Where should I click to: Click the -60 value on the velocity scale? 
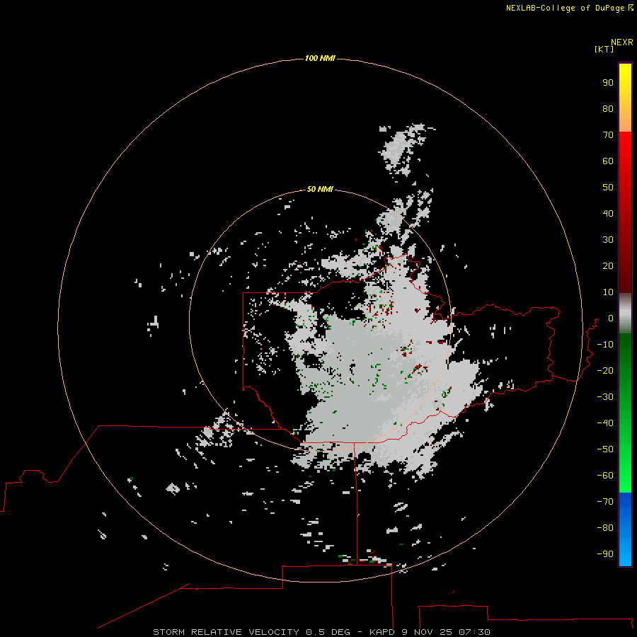click(605, 476)
